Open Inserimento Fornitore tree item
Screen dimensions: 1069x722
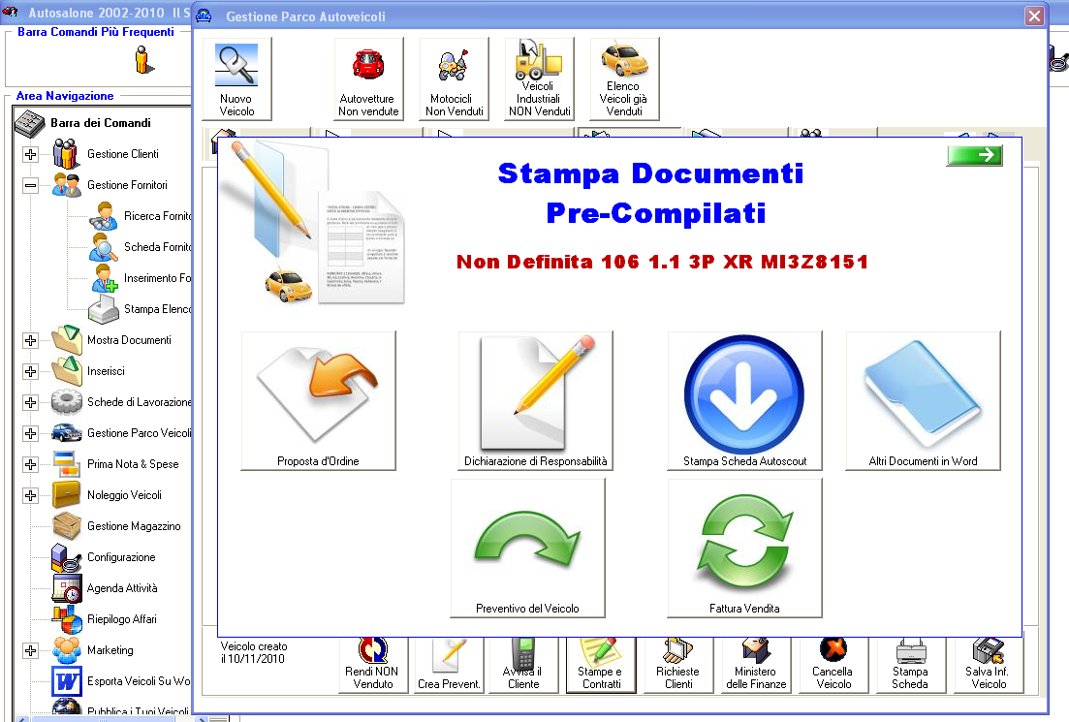157,278
